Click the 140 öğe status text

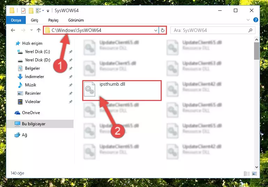(17, 173)
